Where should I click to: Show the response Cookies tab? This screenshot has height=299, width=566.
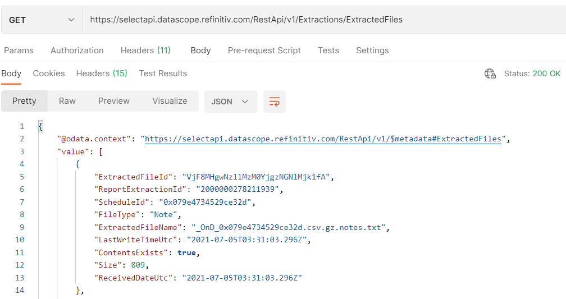click(x=49, y=73)
